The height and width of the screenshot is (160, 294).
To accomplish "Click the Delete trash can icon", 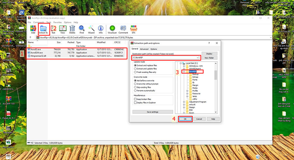I will pyautogui.click(x=72, y=29).
